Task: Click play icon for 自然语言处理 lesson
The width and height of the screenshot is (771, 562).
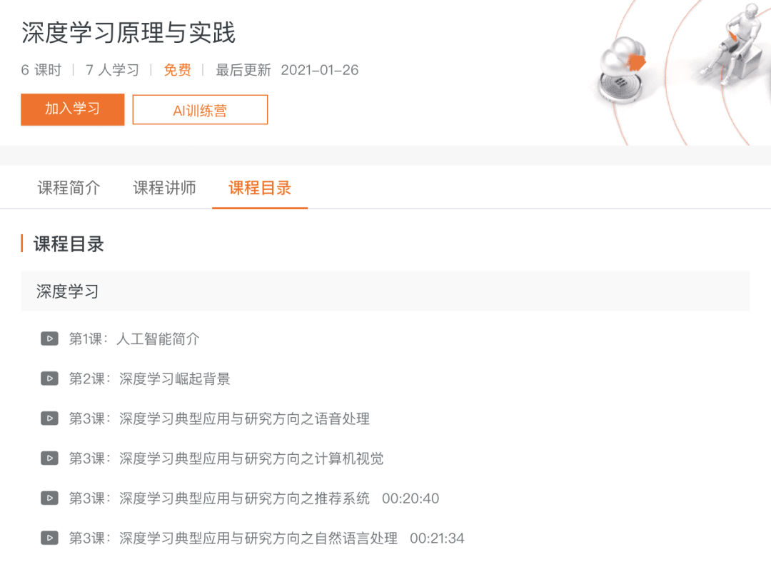Action: [49, 538]
